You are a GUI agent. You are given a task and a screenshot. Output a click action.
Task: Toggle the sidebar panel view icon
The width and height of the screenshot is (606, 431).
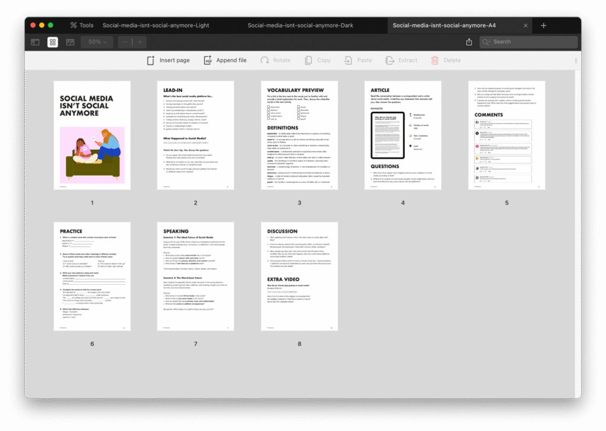36,42
